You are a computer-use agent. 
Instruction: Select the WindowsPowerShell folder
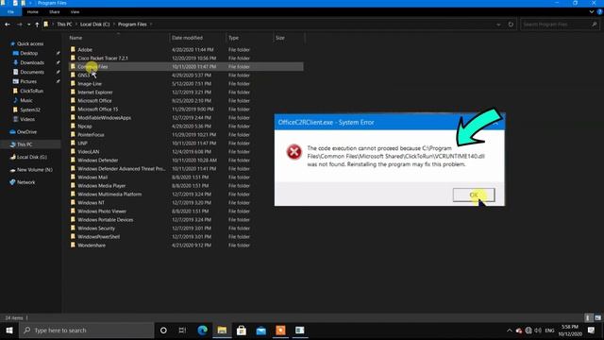pos(98,237)
